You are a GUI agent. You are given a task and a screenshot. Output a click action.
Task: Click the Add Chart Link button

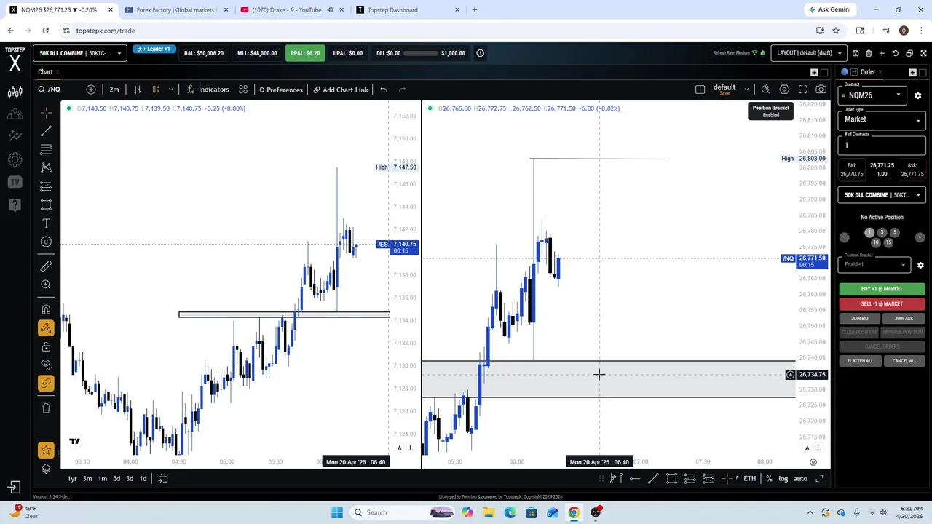(341, 90)
